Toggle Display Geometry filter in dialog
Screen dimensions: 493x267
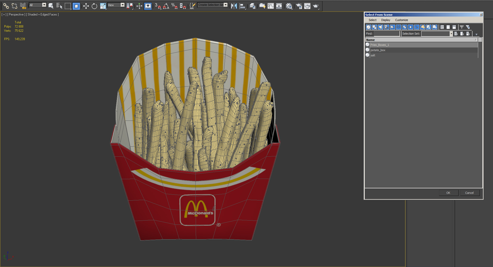tap(368, 27)
